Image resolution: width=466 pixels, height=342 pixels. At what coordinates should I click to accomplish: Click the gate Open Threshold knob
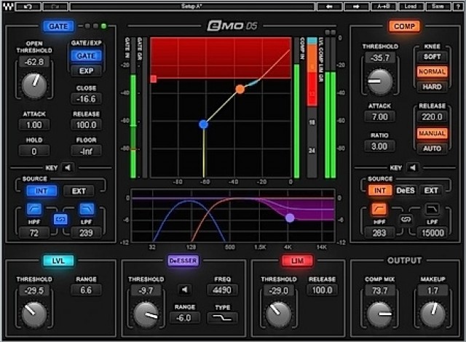click(34, 86)
